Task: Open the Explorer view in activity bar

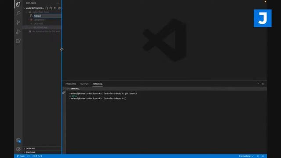Action: click(18, 4)
